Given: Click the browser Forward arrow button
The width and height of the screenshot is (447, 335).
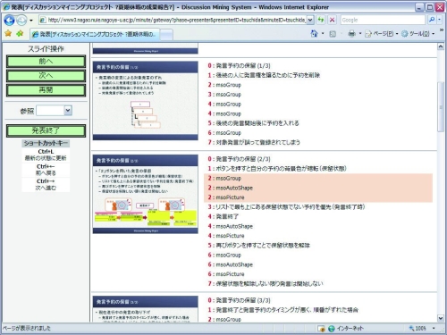Looking at the screenshot, I should click(21, 21).
